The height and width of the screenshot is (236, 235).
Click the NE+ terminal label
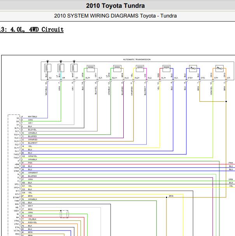(17, 204)
